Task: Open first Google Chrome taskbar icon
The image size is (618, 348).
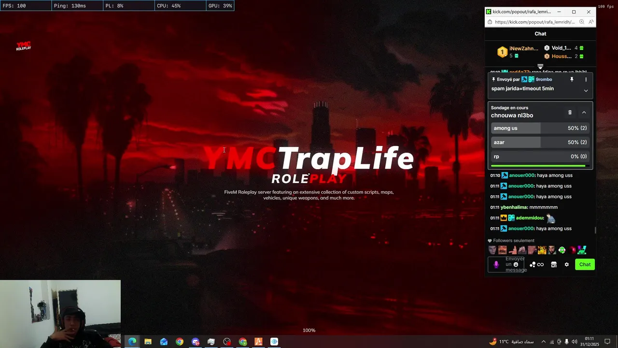Action: pyautogui.click(x=180, y=342)
